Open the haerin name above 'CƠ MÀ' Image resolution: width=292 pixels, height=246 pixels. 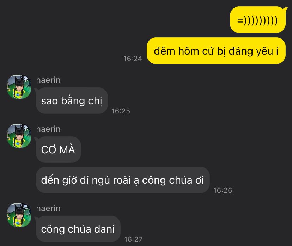[48, 129]
